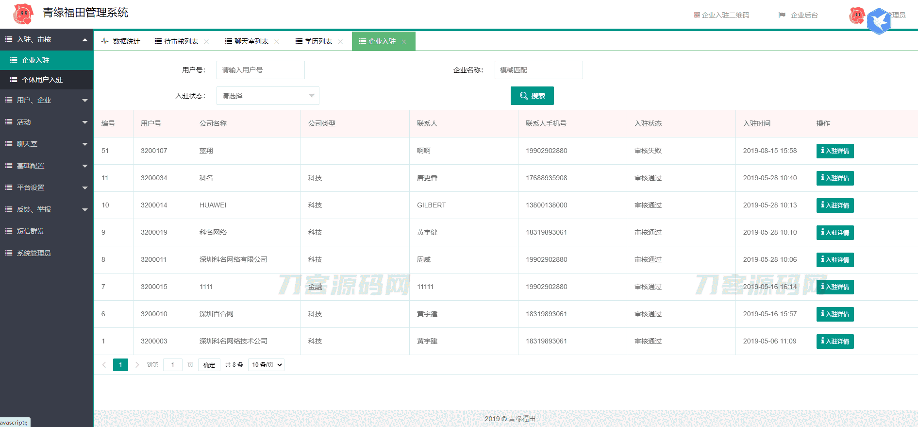This screenshot has height=427, width=918.
Task: Go to next page arrow in pagination
Action: tap(137, 365)
